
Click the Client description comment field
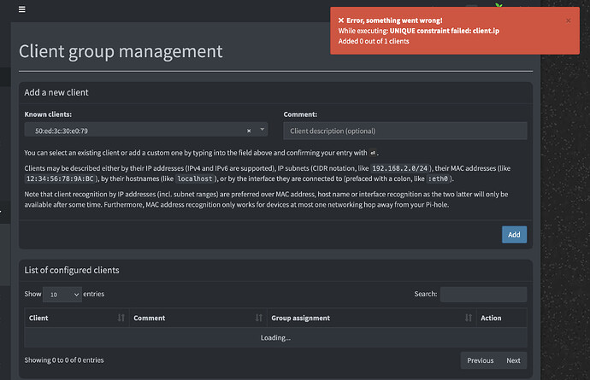pos(404,131)
